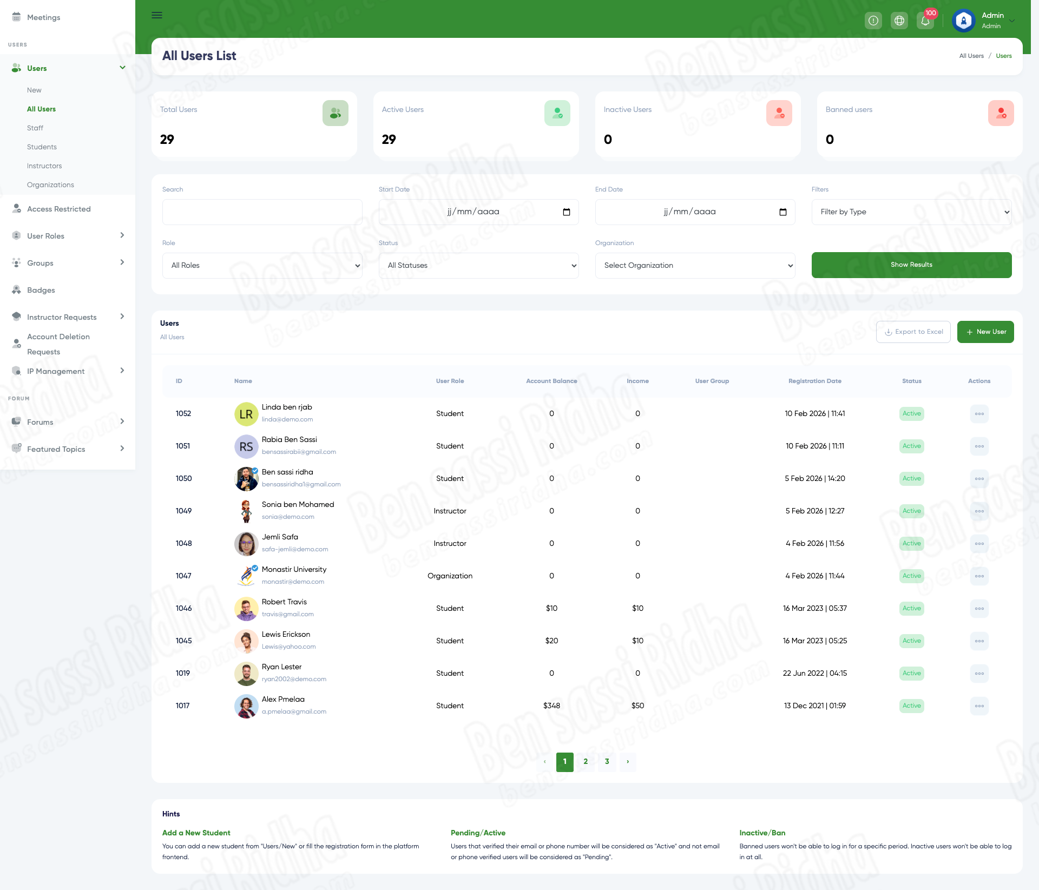The width and height of the screenshot is (1039, 890).
Task: Open actions menu for Linda ben rjab
Action: pos(979,414)
